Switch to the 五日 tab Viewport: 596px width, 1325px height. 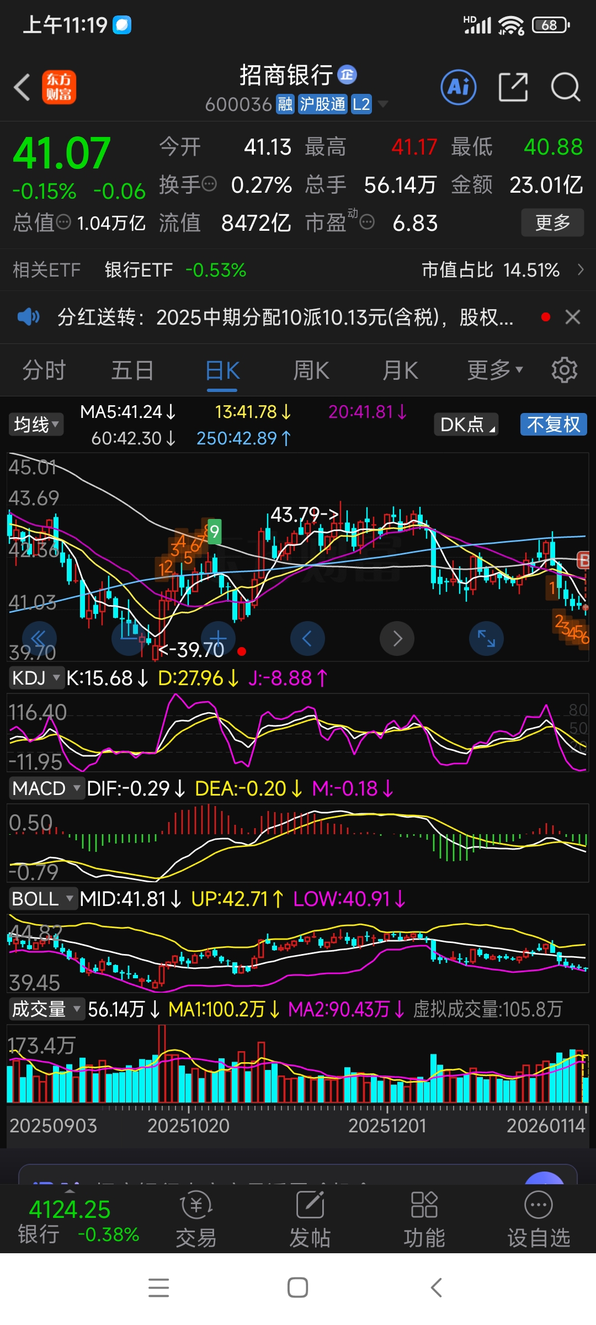132,370
